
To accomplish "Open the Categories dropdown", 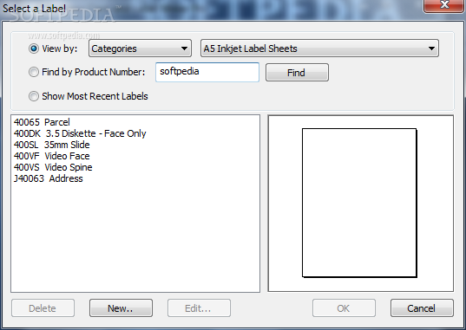I will 140,49.
